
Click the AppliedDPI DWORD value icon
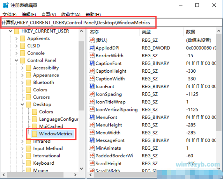pos(92,48)
